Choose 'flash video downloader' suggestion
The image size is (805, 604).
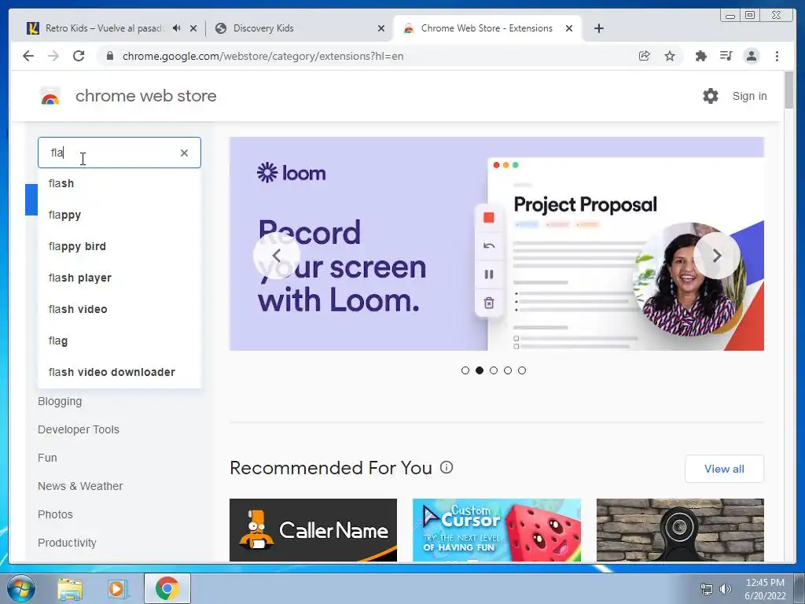click(x=119, y=372)
